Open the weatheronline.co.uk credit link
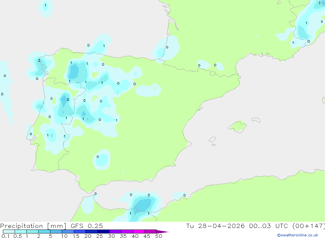 298,235
